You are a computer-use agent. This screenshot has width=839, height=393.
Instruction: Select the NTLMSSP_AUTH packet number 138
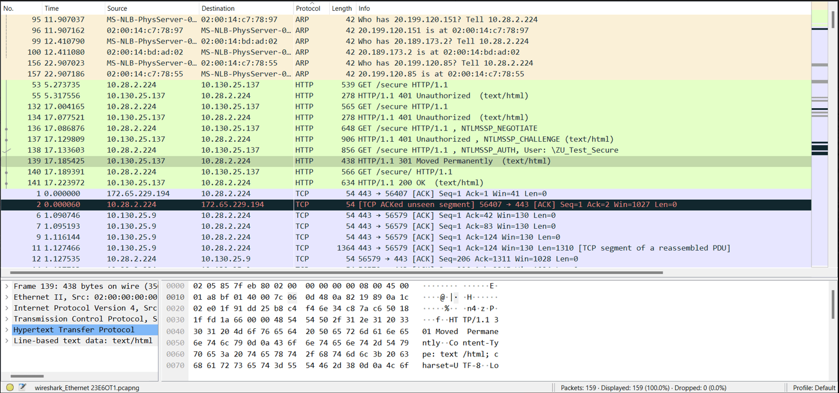(401, 150)
